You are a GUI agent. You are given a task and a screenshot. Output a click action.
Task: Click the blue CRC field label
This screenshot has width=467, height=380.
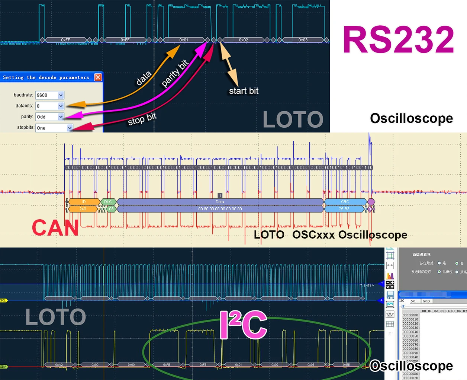pyautogui.click(x=345, y=202)
